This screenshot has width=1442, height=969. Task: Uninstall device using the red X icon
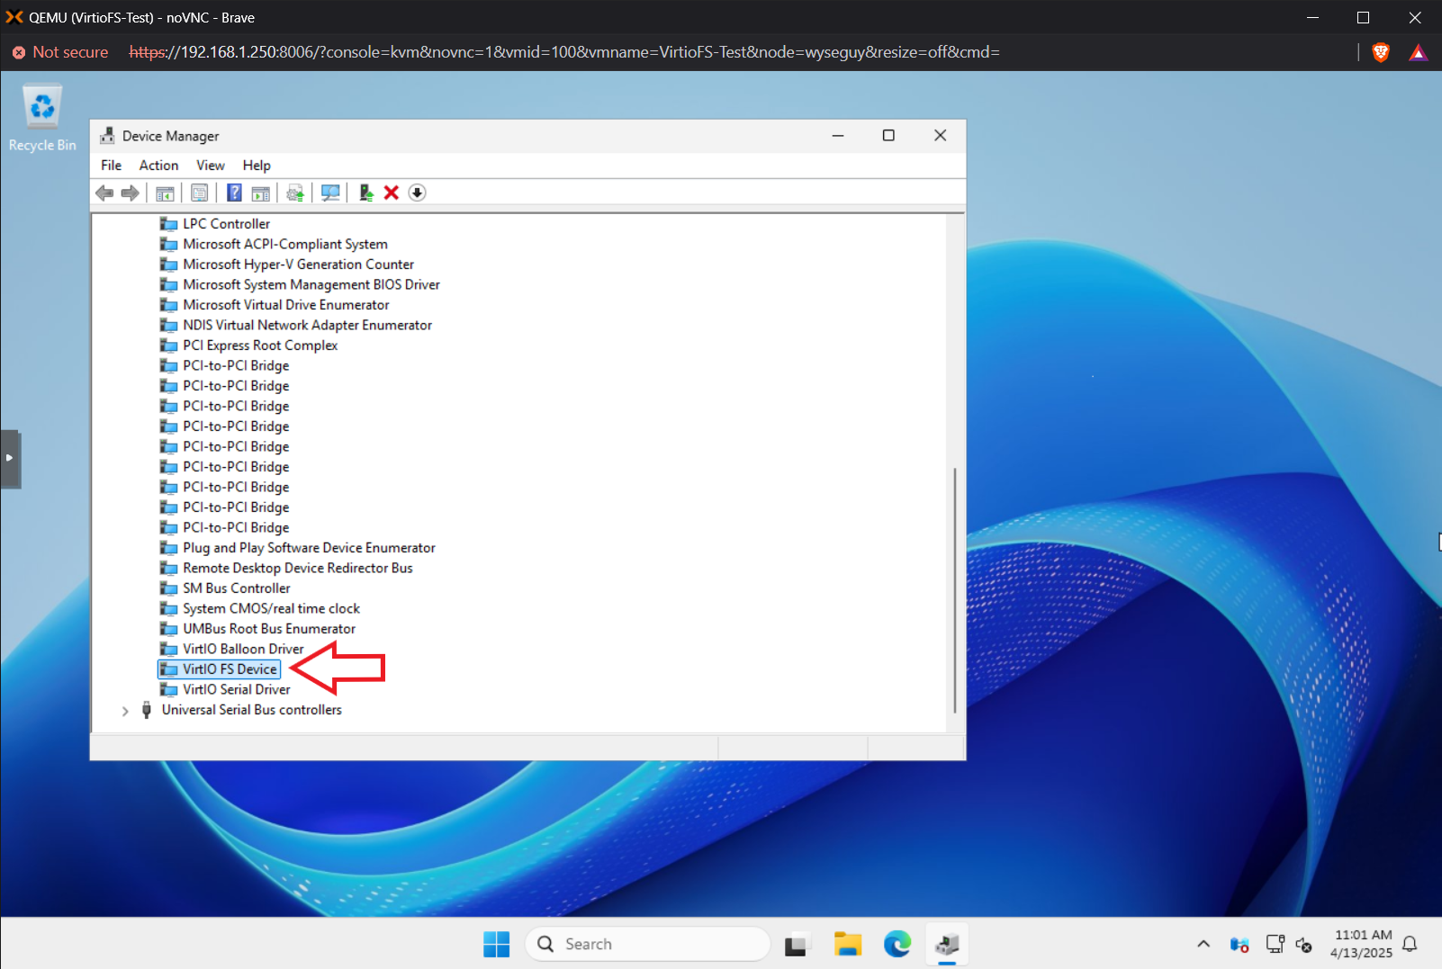coord(392,193)
